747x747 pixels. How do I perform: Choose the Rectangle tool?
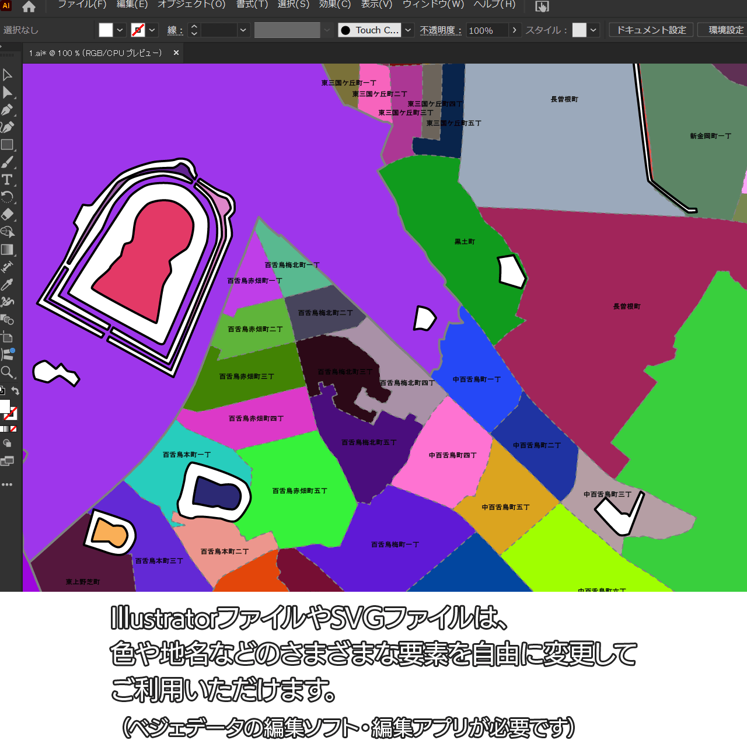click(x=7, y=145)
